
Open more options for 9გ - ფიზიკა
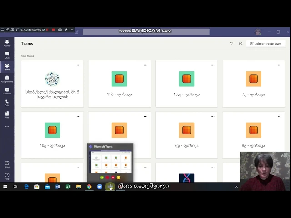tap(280, 116)
